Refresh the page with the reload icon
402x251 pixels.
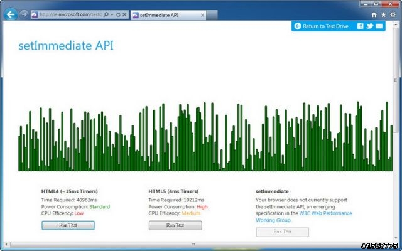[x=118, y=15]
